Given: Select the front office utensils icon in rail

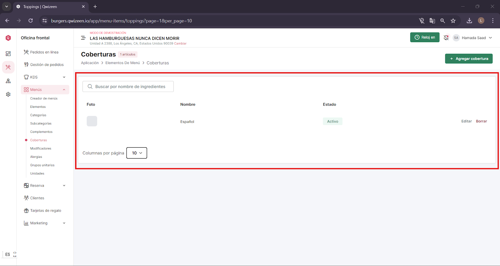Looking at the screenshot, I should pyautogui.click(x=8, y=67).
